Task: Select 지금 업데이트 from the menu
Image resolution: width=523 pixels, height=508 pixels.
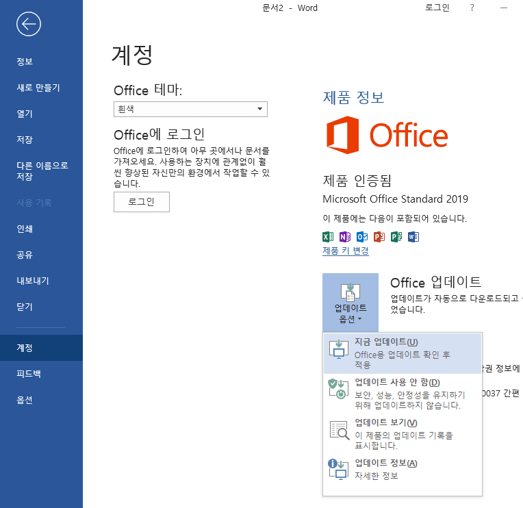Action: tap(403, 353)
